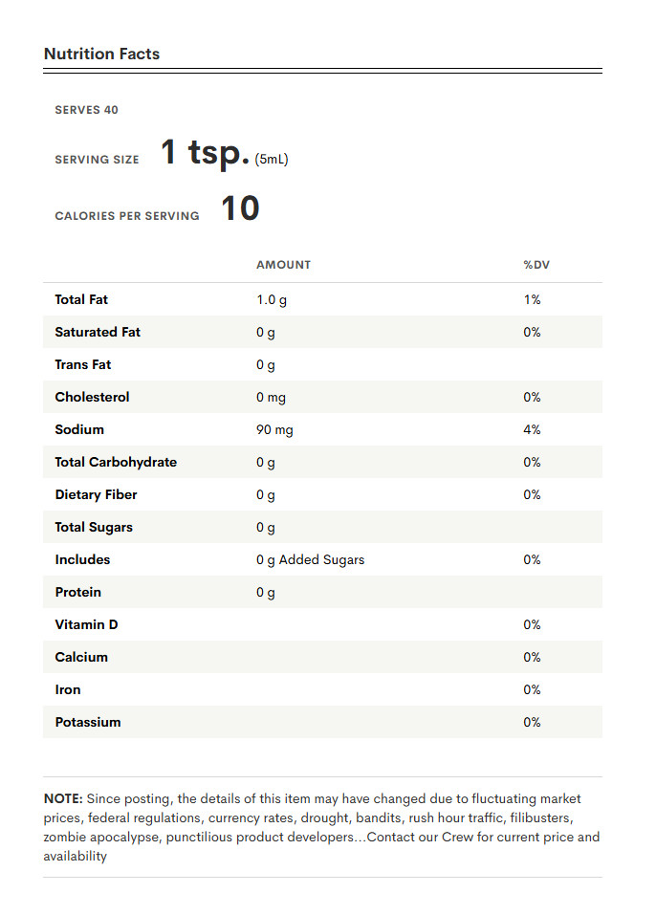The height and width of the screenshot is (915, 656).
Task: Click the Vitamin D row label
Action: click(86, 625)
